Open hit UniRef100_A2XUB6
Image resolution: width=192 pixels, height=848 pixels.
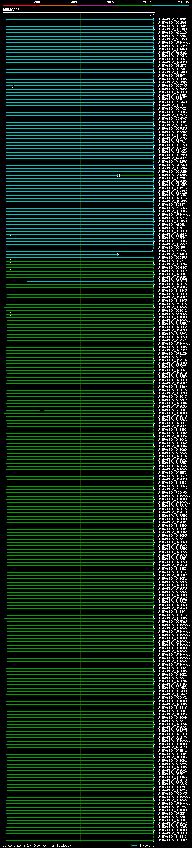pyautogui.click(x=172, y=181)
